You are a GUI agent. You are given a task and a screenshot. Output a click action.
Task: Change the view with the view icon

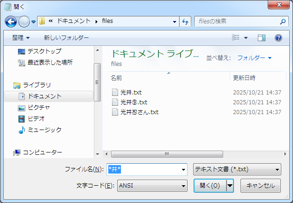[x=236, y=37]
